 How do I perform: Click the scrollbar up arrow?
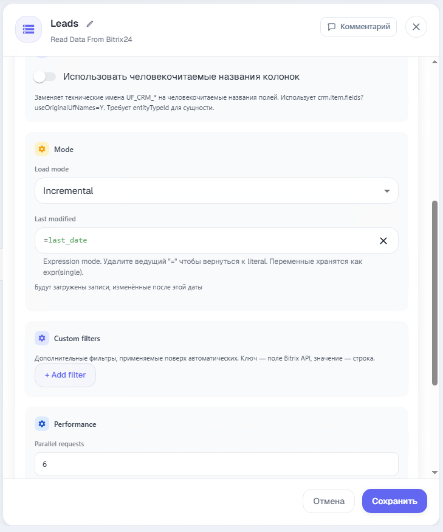(x=434, y=62)
